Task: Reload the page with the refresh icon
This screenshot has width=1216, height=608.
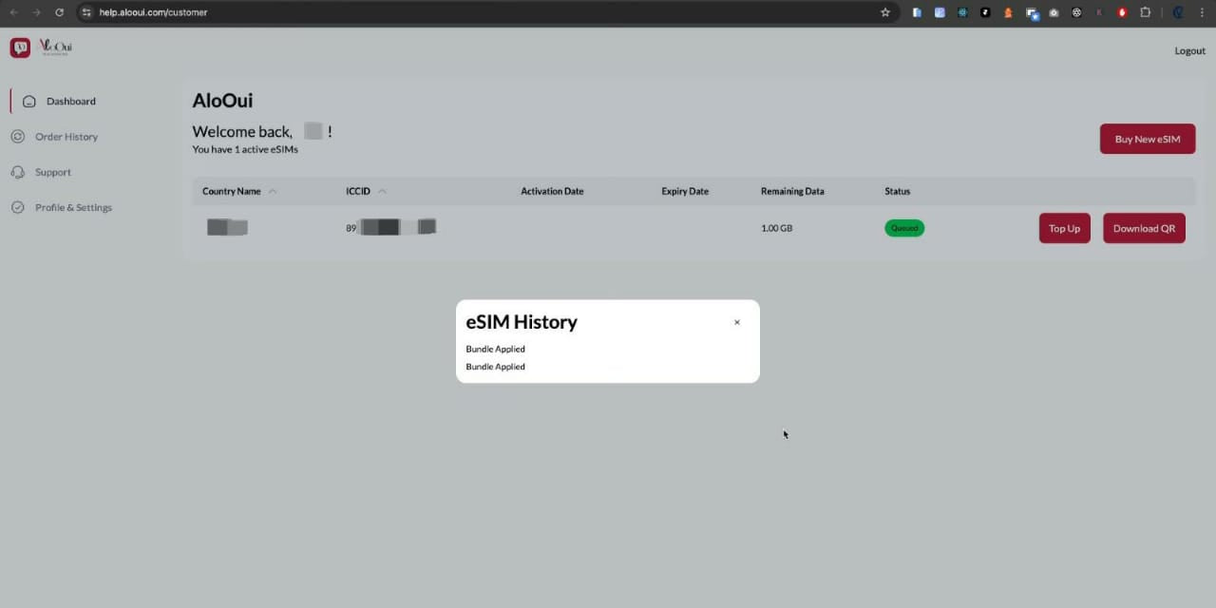Action: point(59,12)
